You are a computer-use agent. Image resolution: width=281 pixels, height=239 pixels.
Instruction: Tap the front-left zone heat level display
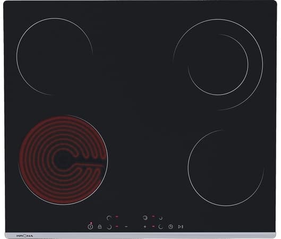tap(117, 226)
